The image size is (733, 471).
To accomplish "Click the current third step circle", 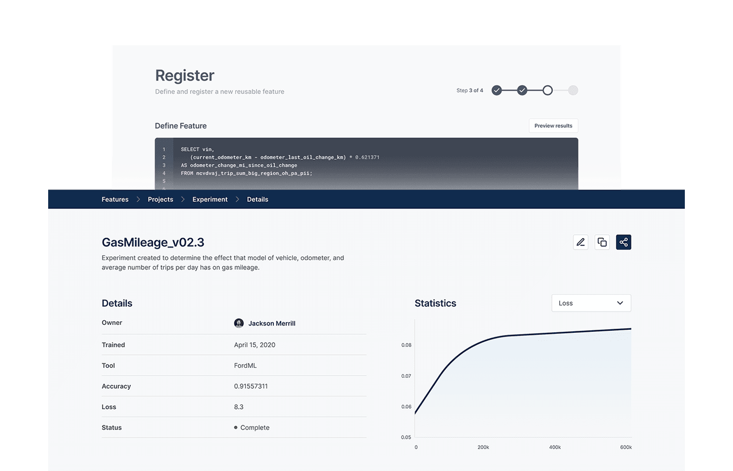I will [548, 91].
